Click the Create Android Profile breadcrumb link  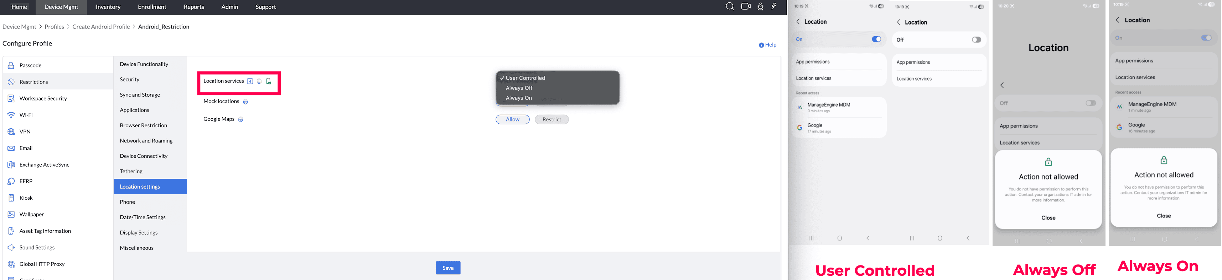point(101,27)
